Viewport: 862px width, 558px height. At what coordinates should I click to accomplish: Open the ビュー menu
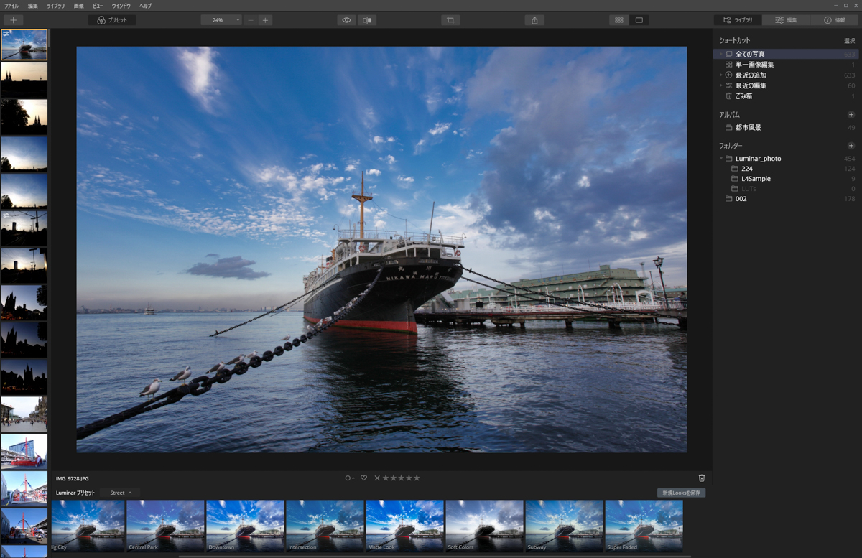pyautogui.click(x=98, y=6)
